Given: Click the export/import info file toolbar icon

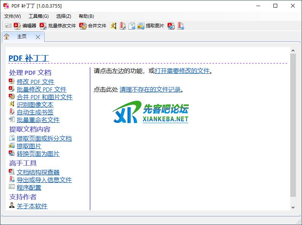Looking at the screenshot, I should (x=181, y=26).
